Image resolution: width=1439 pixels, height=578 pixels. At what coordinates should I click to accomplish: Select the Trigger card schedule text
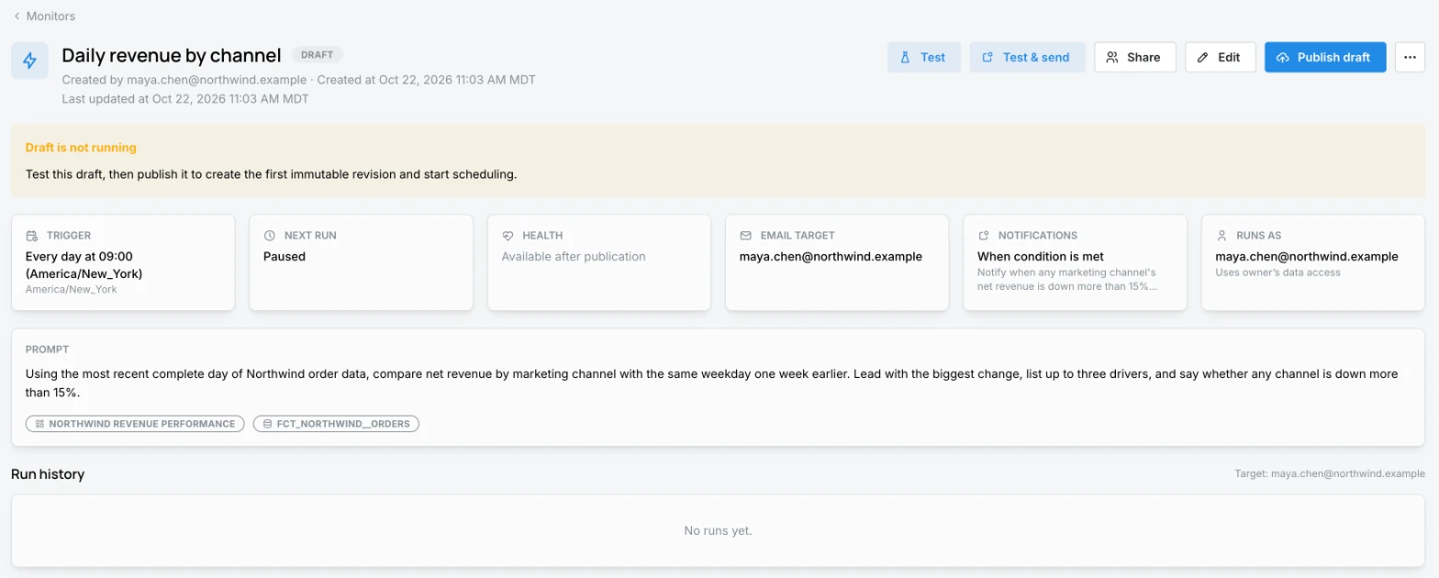[84, 265]
